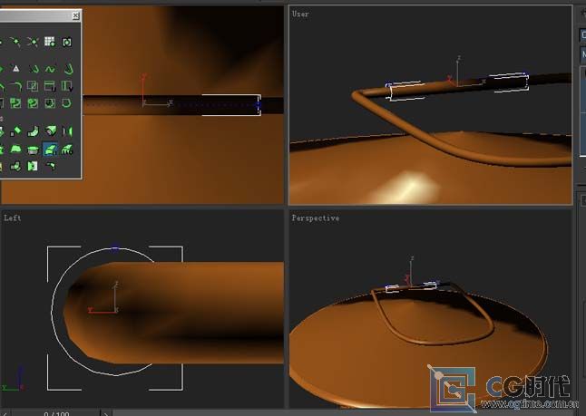Select Create Curve-Curve Point tool
586x416 pixels.
[33, 42]
